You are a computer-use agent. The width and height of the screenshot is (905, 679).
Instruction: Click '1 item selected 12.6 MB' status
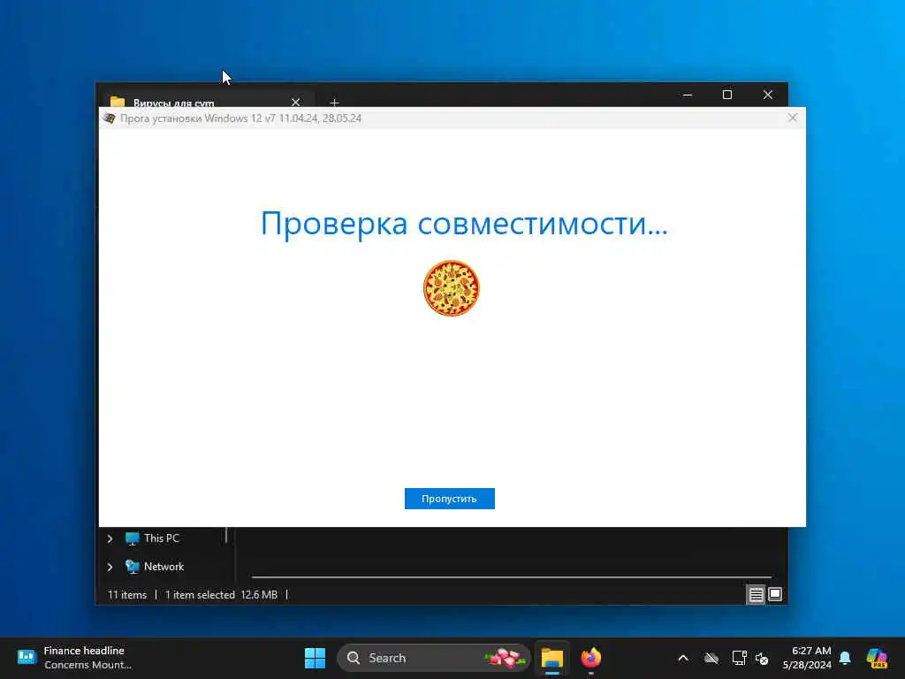click(221, 595)
